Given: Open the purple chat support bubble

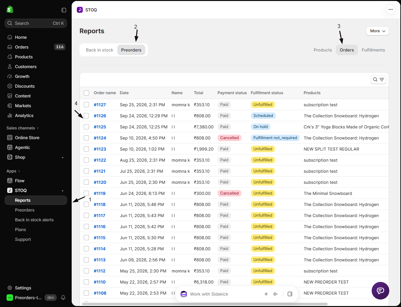Looking at the screenshot, I should [x=380, y=291].
